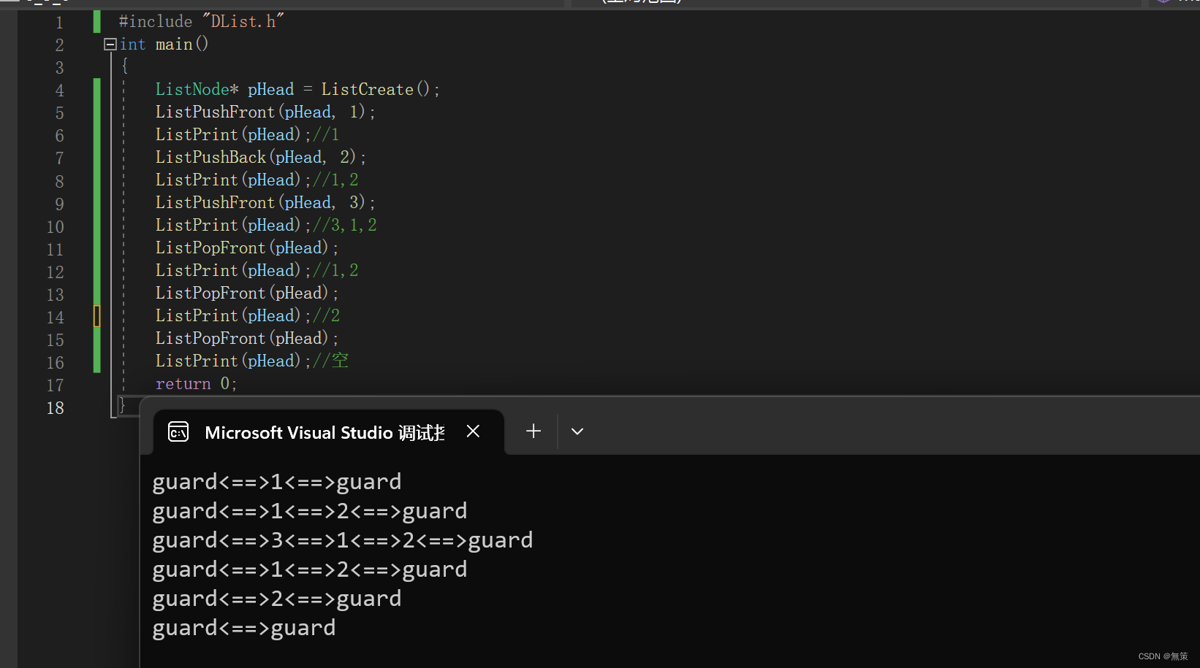The width and height of the screenshot is (1200, 668).
Task: Click the #include "DList.h" line
Action: click(x=202, y=22)
